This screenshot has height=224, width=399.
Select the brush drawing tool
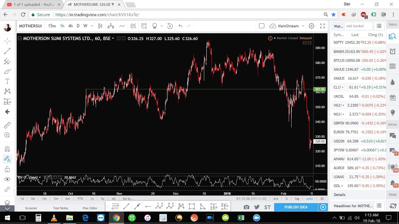[x=7, y=71]
